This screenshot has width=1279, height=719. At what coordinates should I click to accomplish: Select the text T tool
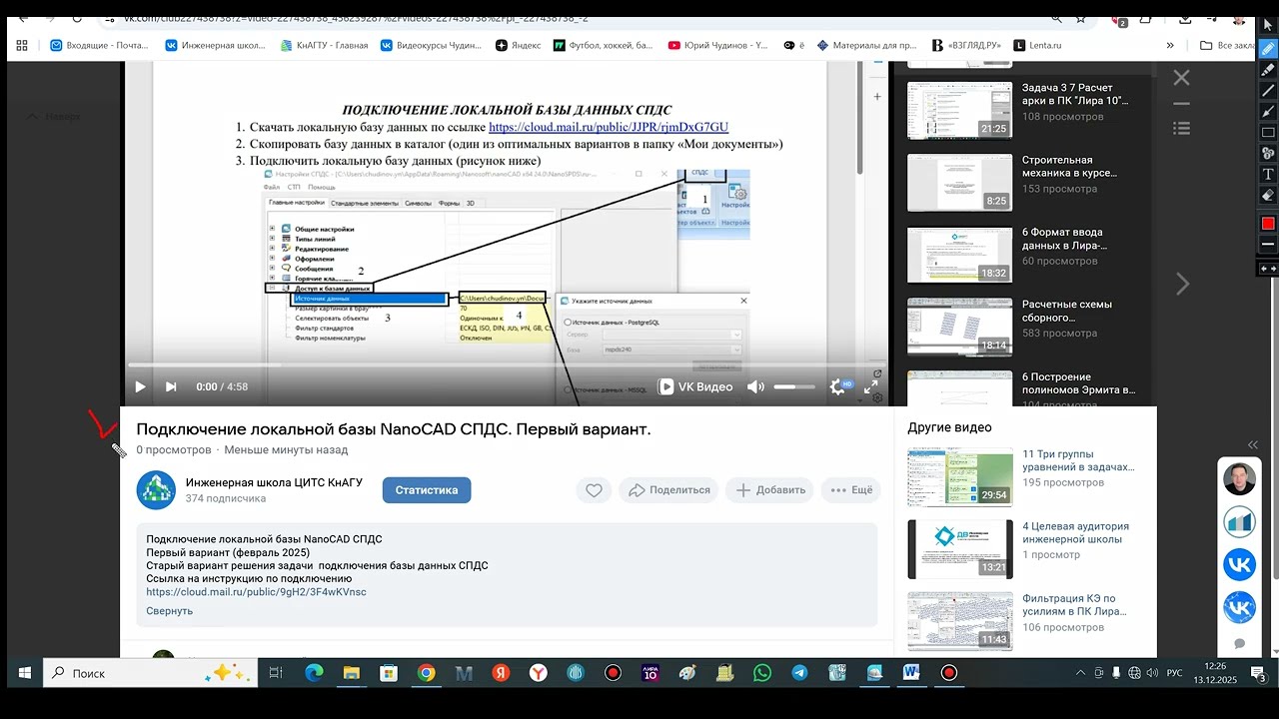pyautogui.click(x=1268, y=175)
